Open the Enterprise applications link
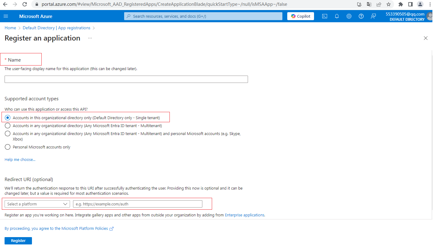Screen dimensions: 440x249 (x=245, y=215)
